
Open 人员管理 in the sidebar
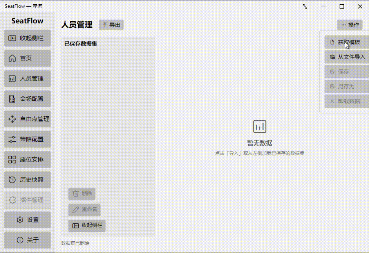tap(27, 78)
